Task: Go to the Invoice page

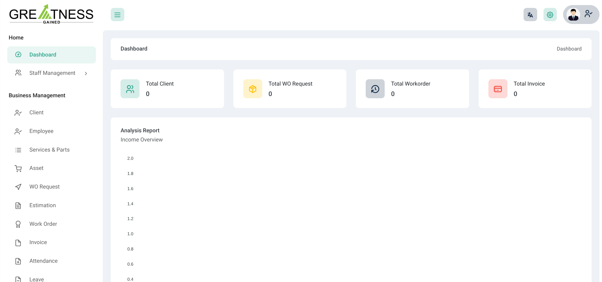Action: [38, 242]
